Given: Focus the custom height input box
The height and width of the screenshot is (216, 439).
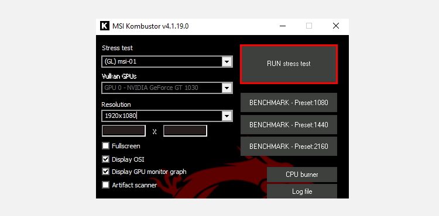Looking at the screenshot, I should coord(185,131).
